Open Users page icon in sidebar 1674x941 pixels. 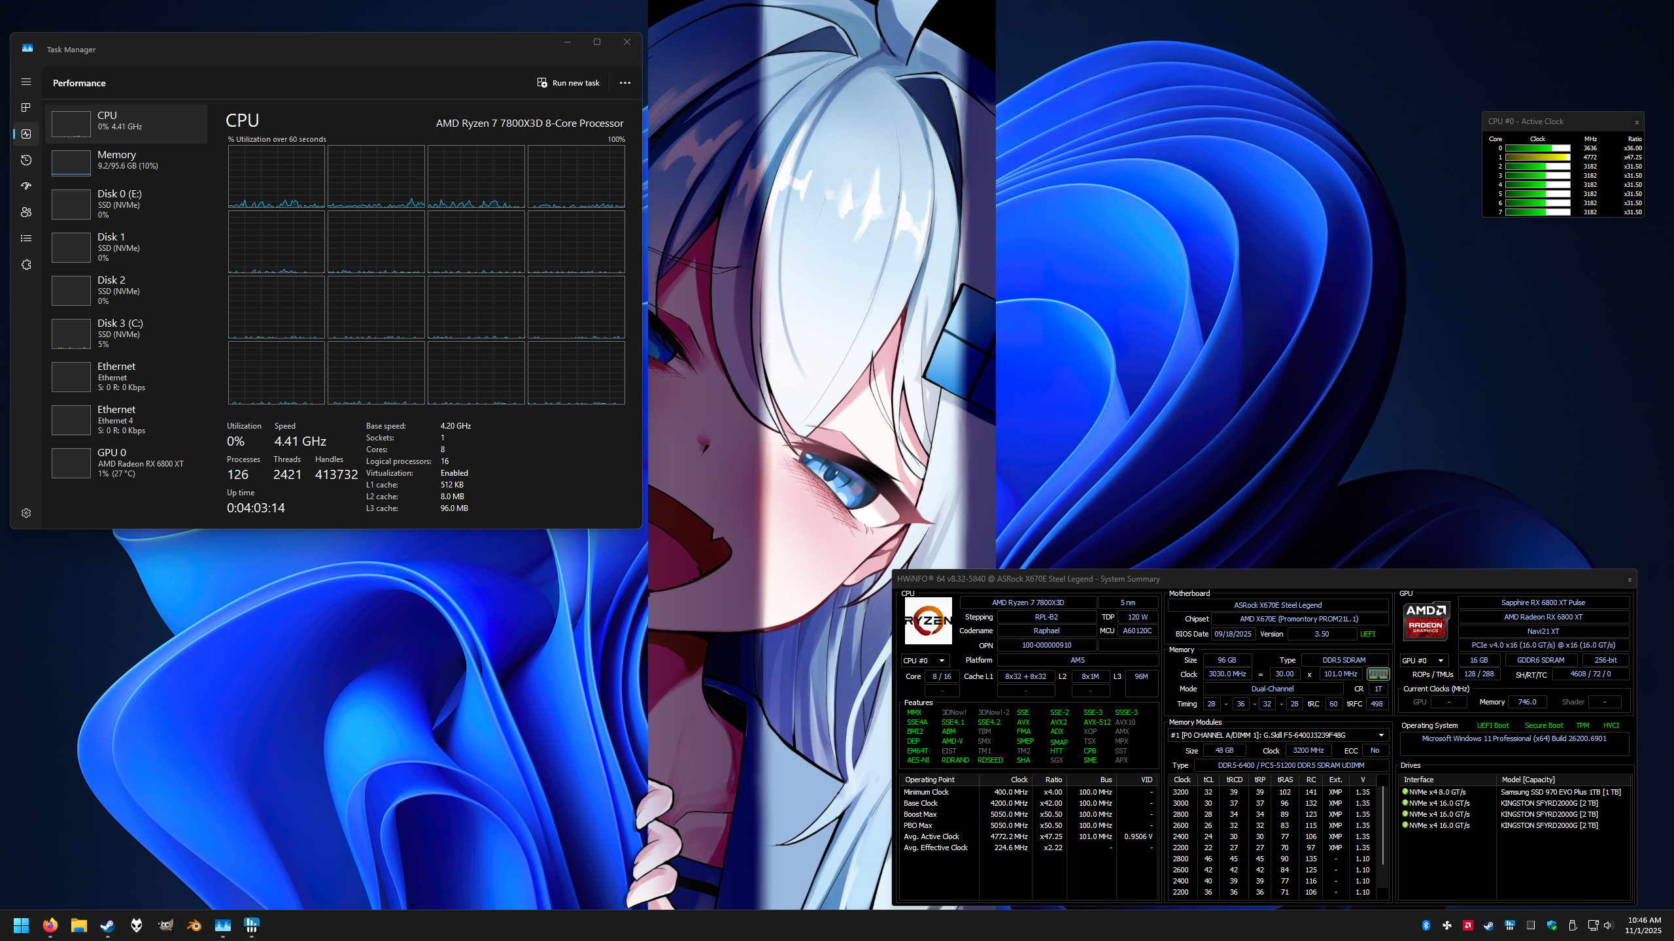click(26, 212)
